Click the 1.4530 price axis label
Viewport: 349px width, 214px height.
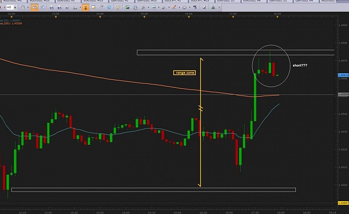pos(343,132)
